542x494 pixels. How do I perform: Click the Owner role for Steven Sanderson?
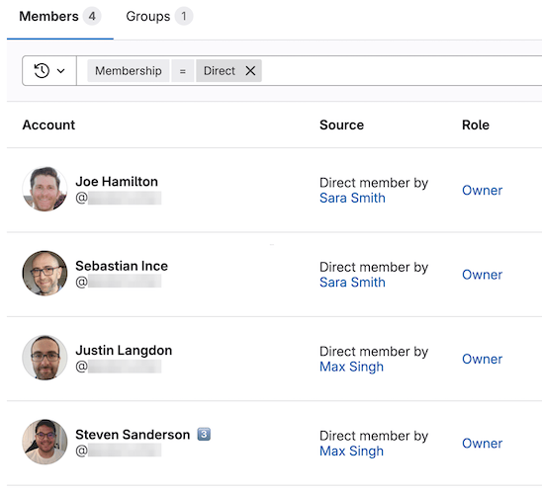(483, 444)
